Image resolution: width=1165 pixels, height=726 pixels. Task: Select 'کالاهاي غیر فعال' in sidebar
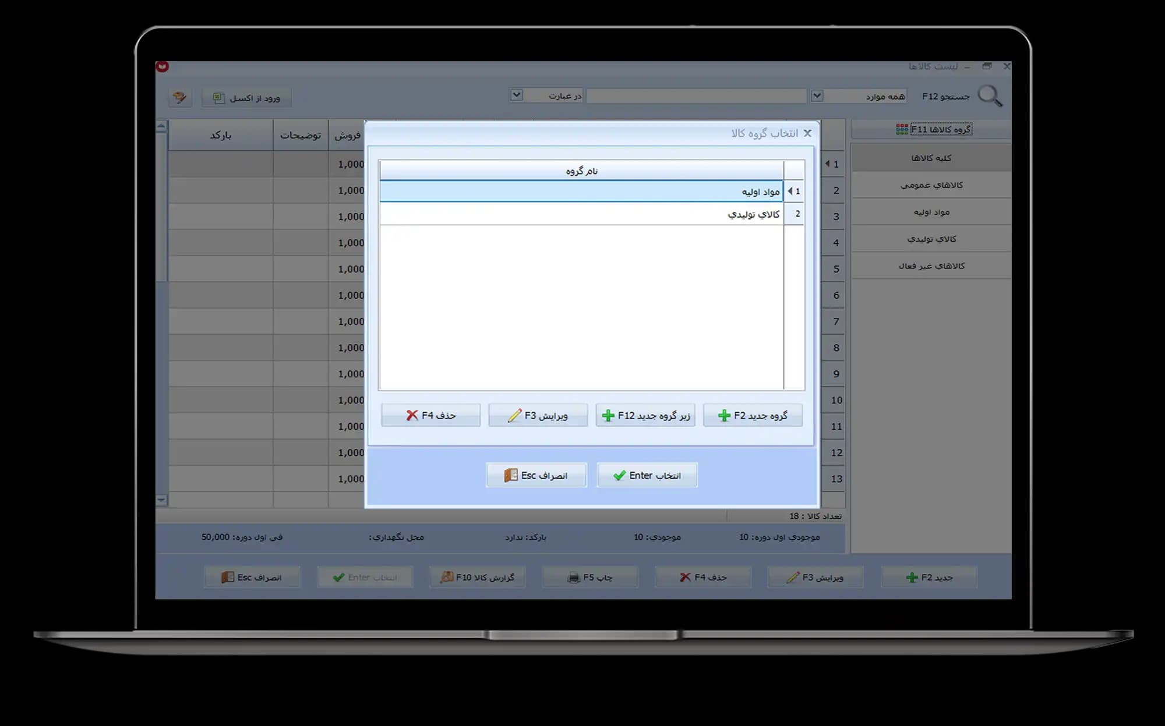(931, 265)
